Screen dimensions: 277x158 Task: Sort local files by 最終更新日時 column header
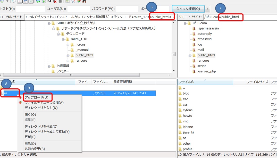pyautogui.click(x=123, y=82)
